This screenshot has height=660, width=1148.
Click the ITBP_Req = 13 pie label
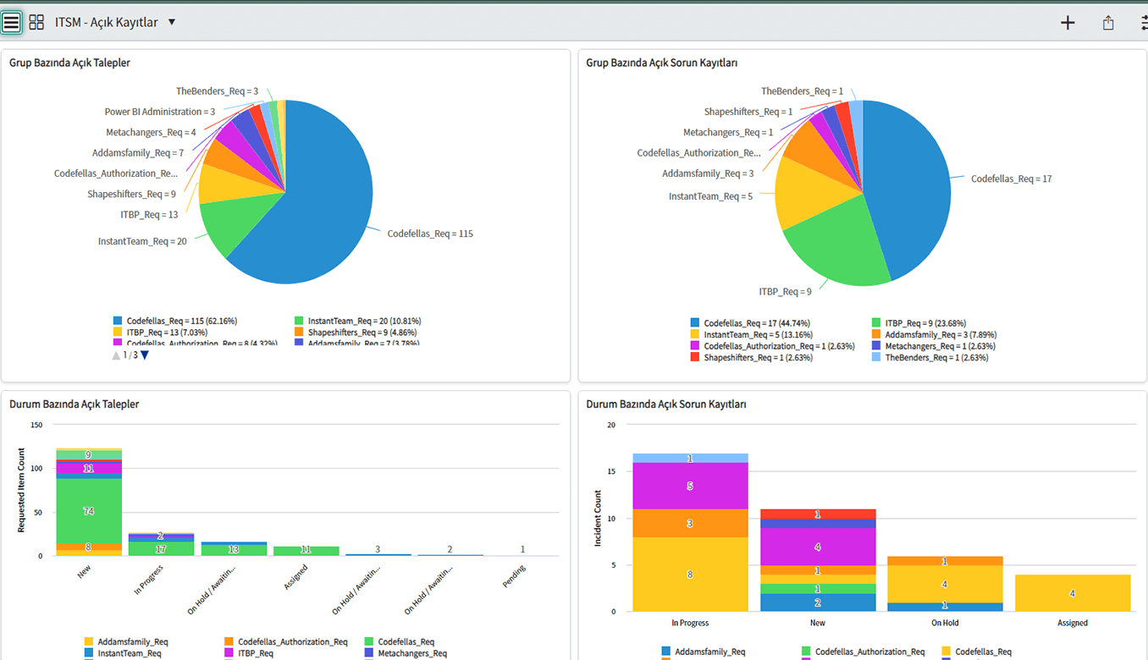click(x=149, y=215)
